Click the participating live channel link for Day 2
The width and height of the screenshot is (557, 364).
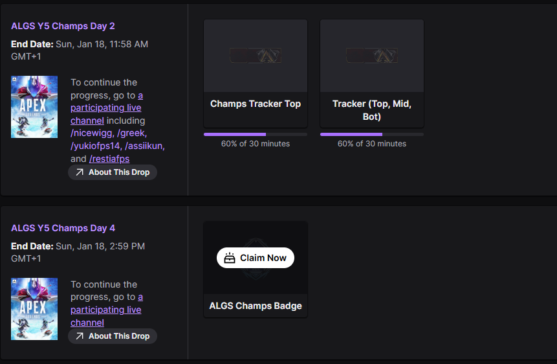[x=105, y=108]
